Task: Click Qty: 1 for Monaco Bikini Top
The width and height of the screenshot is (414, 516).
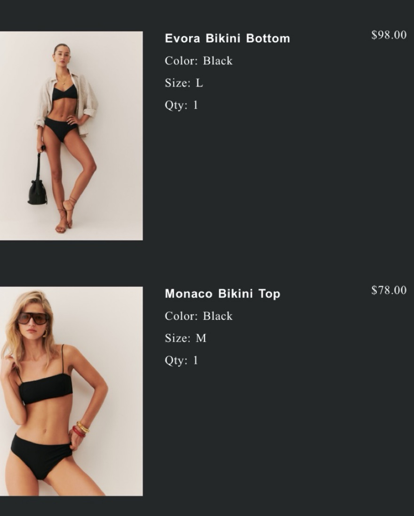Action: (182, 360)
